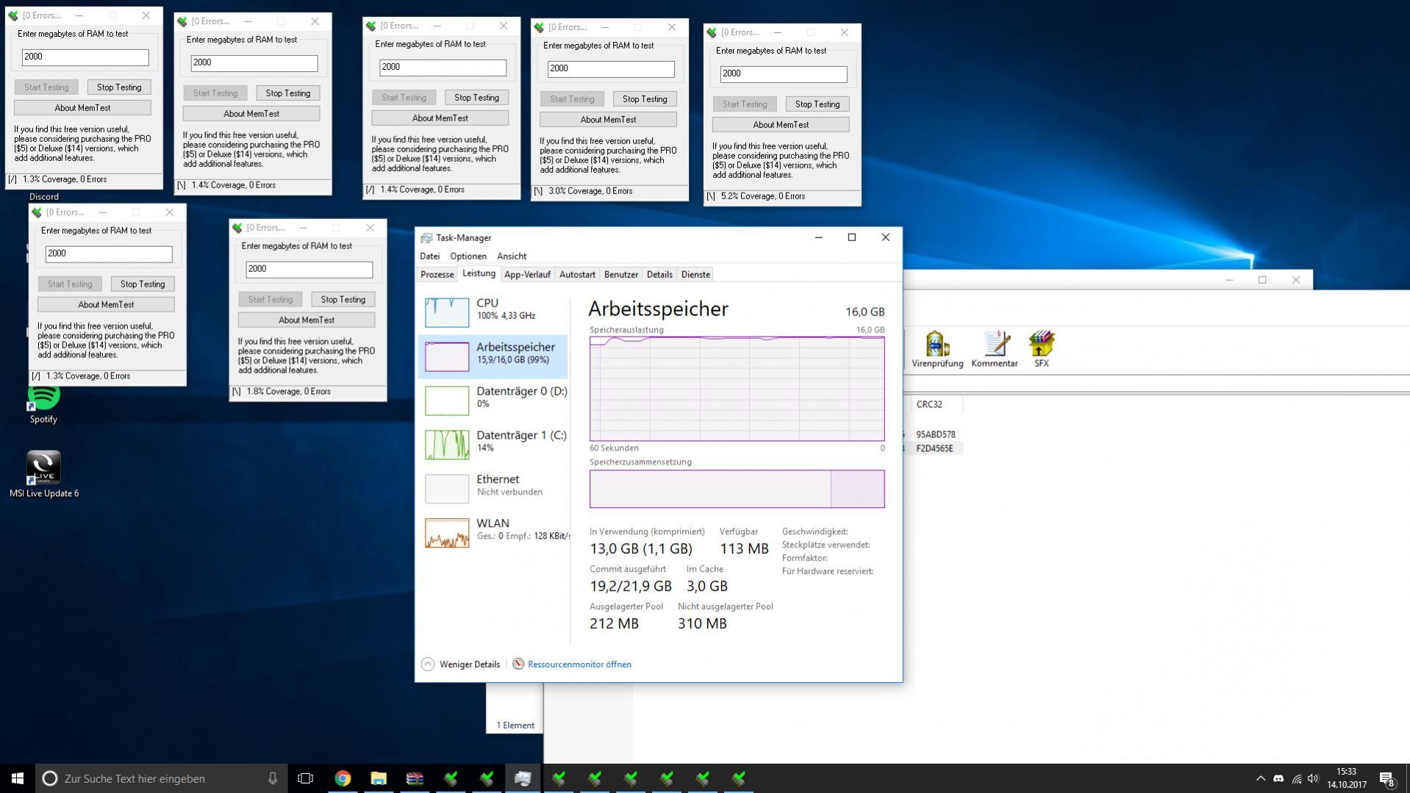Open Spotify desktop shortcut
This screenshot has width=1410, height=793.
(43, 402)
